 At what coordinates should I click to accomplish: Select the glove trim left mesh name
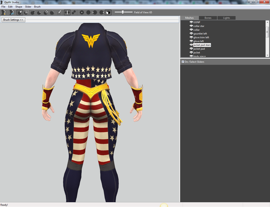pos(201,37)
